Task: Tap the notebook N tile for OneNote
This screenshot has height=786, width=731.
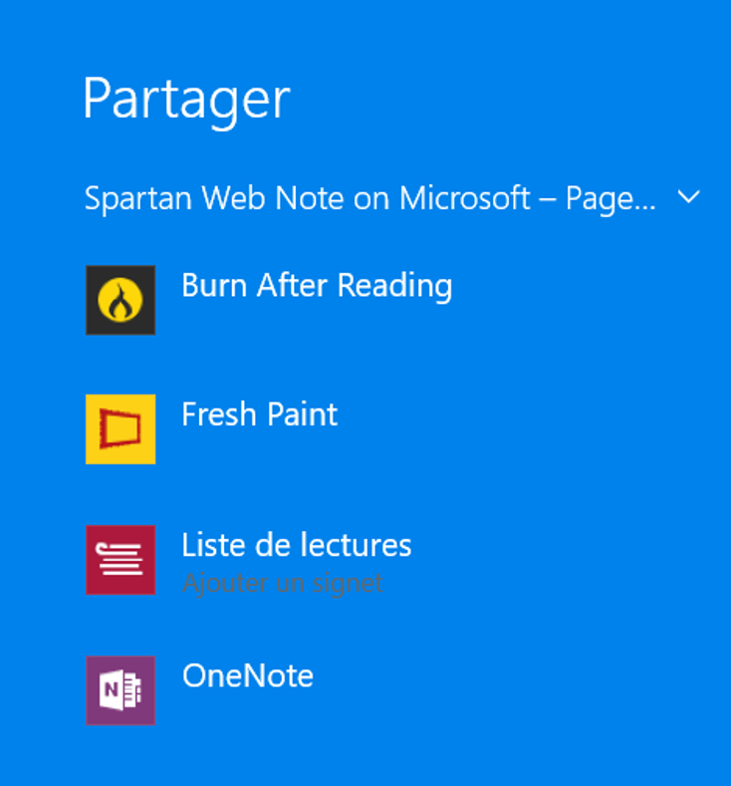Action: tap(121, 689)
